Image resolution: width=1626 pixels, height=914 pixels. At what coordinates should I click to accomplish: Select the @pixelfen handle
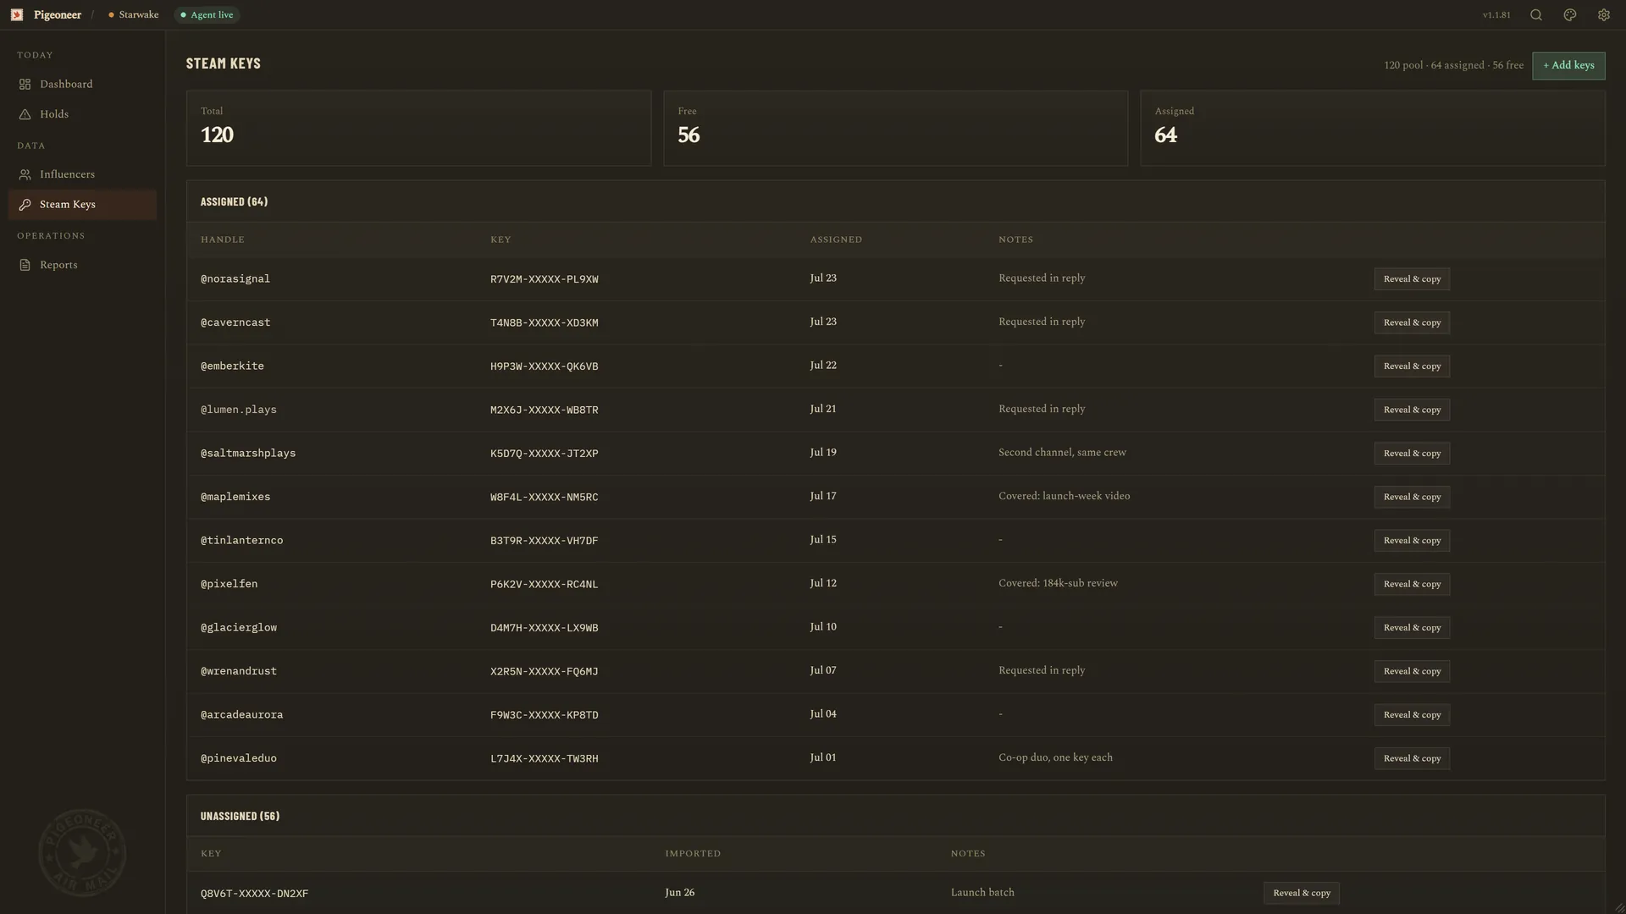point(229,584)
